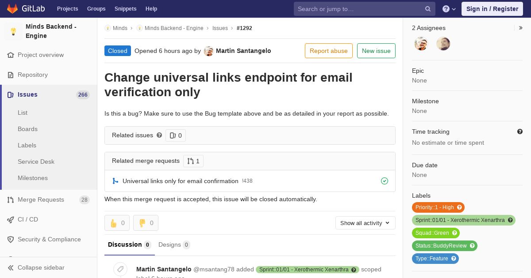Open the Show all activity dropdown

[366, 223]
